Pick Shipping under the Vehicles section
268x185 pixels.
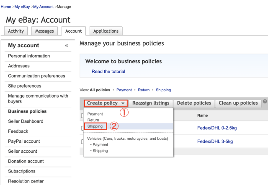click(x=100, y=151)
